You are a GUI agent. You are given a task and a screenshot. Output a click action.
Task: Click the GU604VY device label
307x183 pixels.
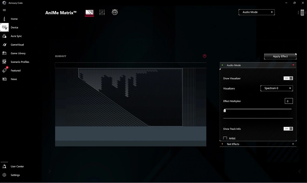pos(61,56)
